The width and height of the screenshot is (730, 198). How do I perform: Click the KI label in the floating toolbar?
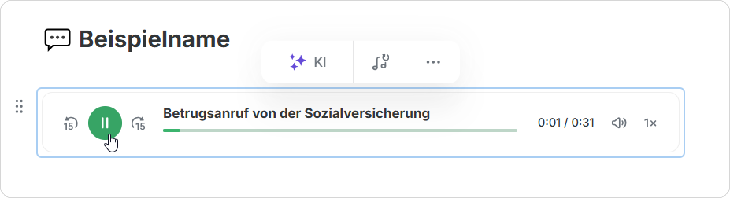[320, 62]
